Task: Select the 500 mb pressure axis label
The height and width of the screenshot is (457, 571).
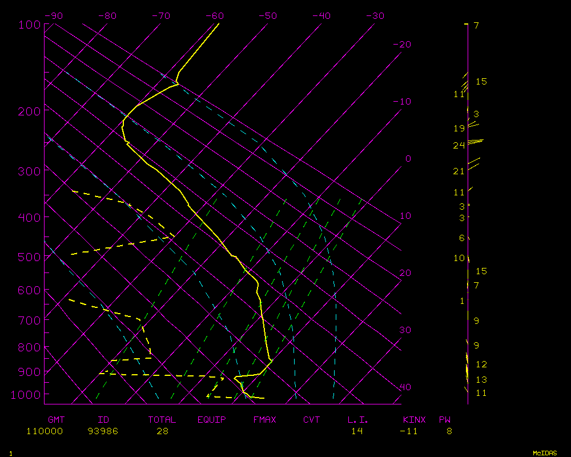Action: pyautogui.click(x=29, y=258)
